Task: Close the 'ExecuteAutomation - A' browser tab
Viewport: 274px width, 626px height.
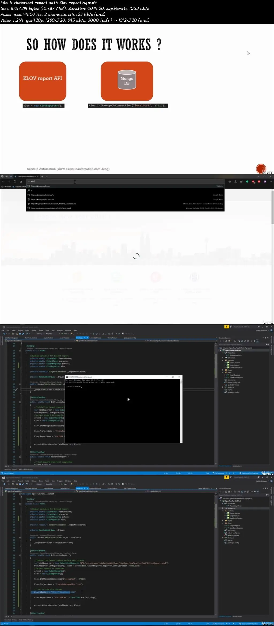Action: point(38,177)
